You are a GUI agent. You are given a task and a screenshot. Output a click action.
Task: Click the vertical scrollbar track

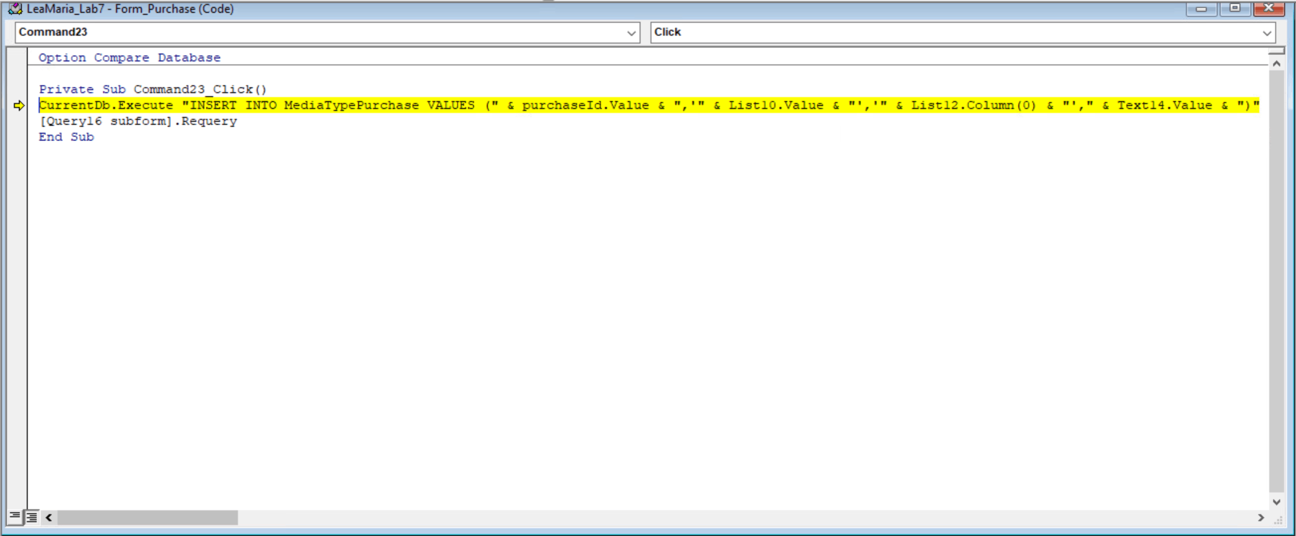coord(1276,281)
